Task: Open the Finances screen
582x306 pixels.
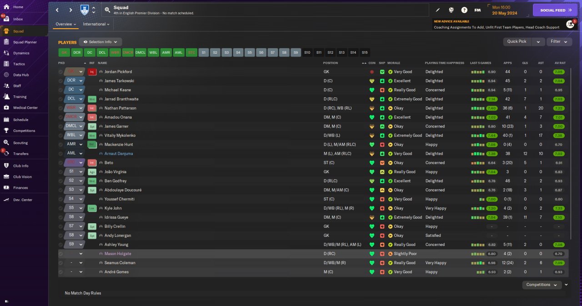Action: click(20, 187)
